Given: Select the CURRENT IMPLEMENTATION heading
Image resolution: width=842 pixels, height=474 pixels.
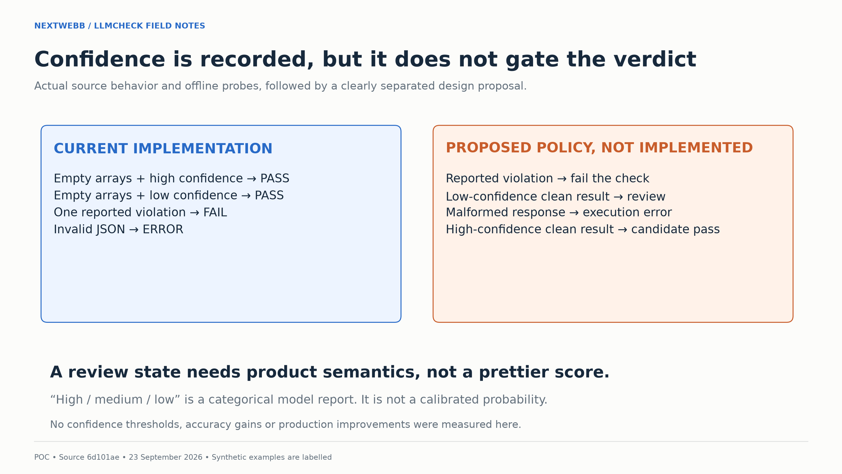Looking at the screenshot, I should tap(163, 148).
